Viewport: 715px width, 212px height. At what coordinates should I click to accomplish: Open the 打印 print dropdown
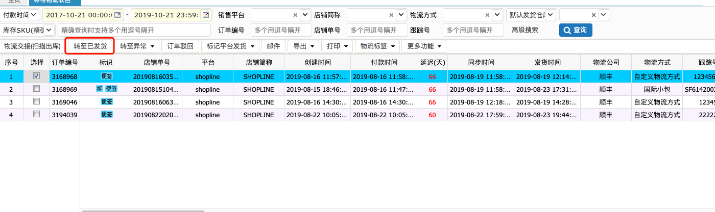click(337, 46)
